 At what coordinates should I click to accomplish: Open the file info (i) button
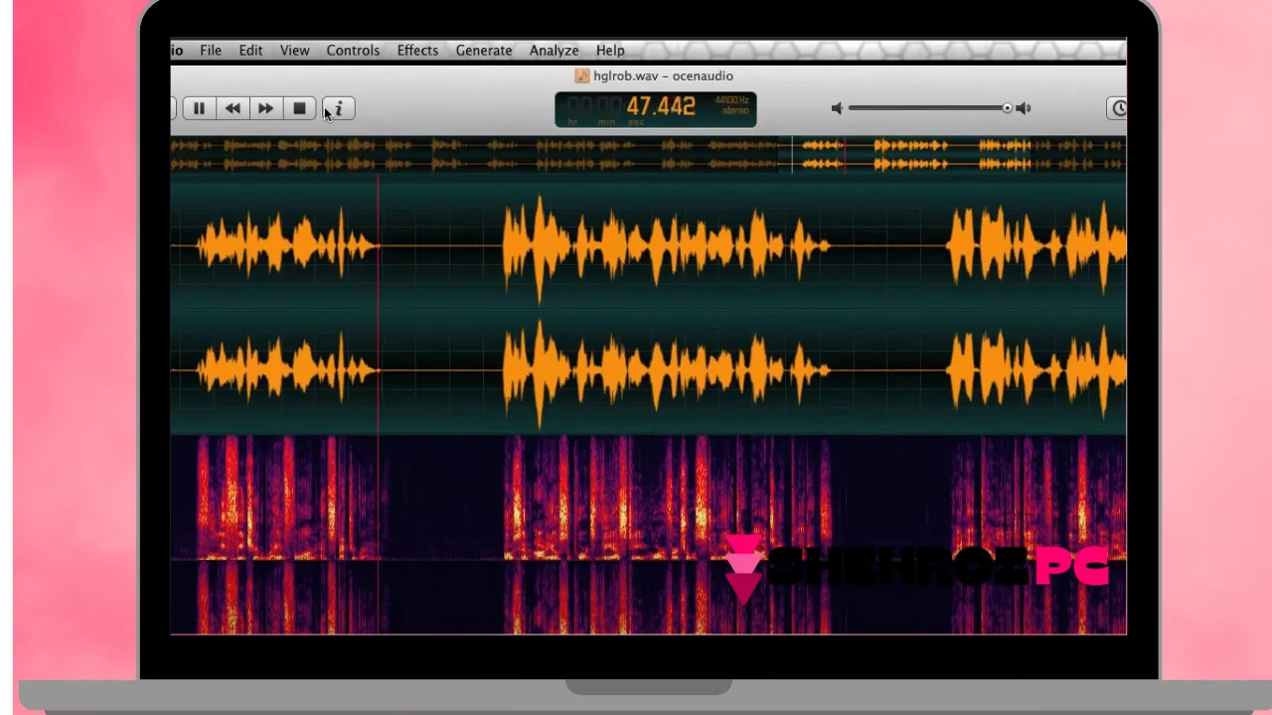[x=339, y=109]
